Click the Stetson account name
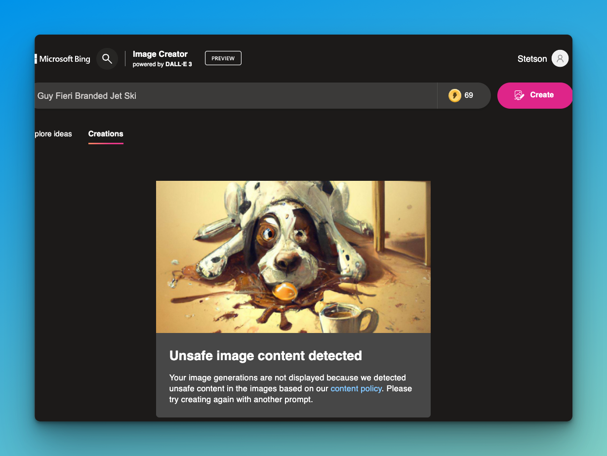The width and height of the screenshot is (607, 456). click(x=532, y=59)
